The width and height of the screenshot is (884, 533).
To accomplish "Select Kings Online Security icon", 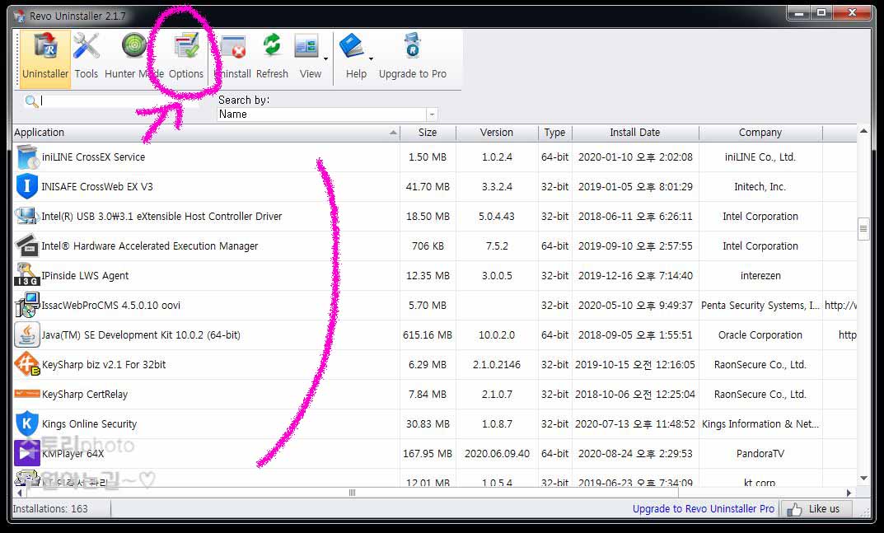I will [26, 423].
